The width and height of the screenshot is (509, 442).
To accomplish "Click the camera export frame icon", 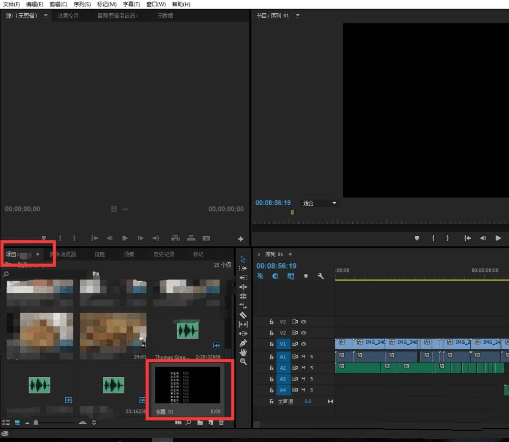I will (206, 238).
